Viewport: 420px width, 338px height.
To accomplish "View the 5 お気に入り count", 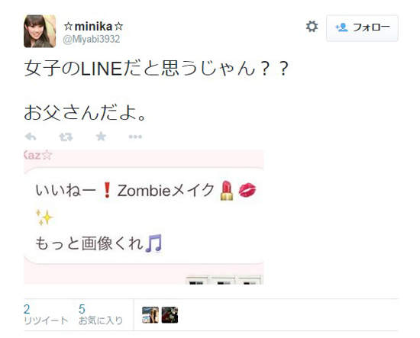I will pos(101,314).
